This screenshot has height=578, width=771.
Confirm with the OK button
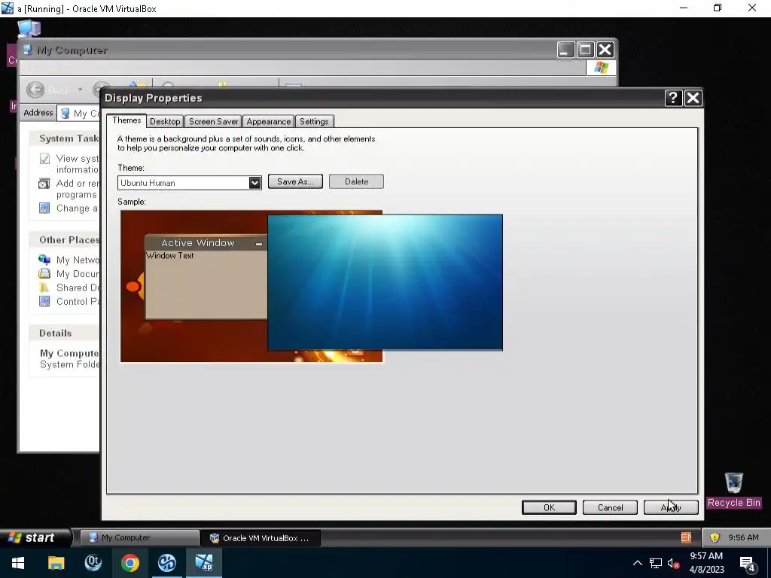pyautogui.click(x=549, y=508)
